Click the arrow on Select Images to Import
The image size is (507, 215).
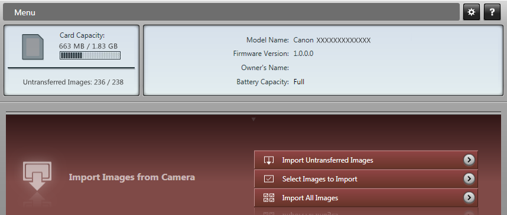[x=469, y=178]
